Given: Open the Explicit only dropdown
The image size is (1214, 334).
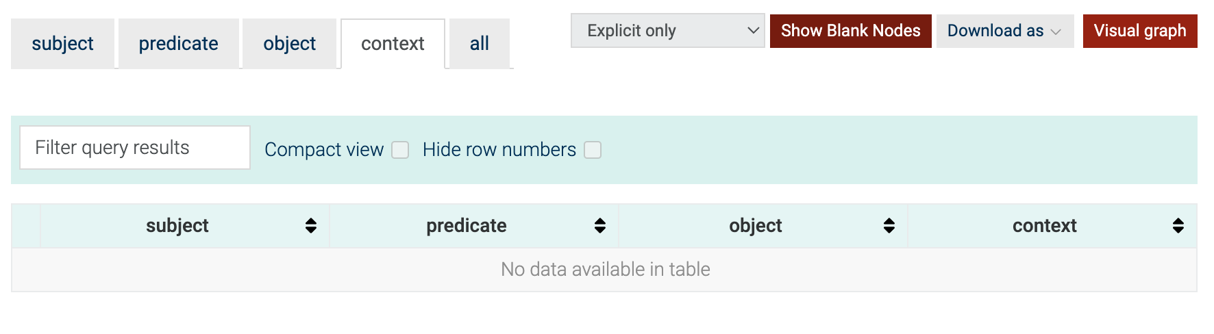Looking at the screenshot, I should [668, 31].
